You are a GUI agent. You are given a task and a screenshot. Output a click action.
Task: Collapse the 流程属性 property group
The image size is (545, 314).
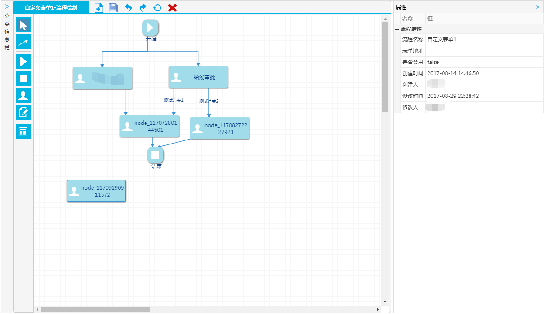pyautogui.click(x=397, y=29)
